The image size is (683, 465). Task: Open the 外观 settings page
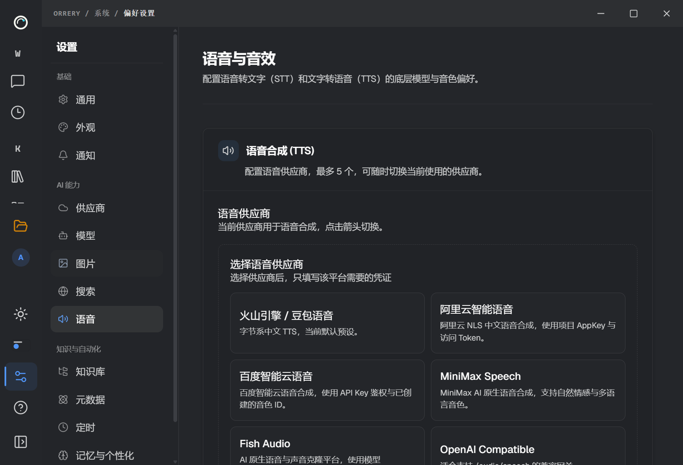pos(107,127)
